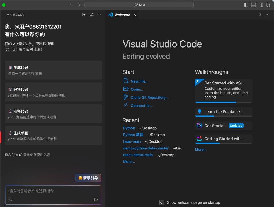Screen dimensions: 274x207
Task: Toggle Show welcome page on startup checkbox
Action: click(162, 202)
